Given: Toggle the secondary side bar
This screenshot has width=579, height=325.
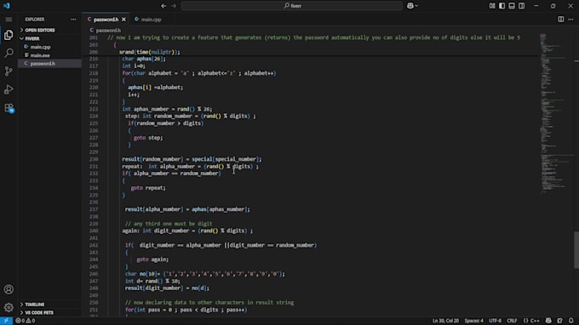Looking at the screenshot, I should coord(521,6).
